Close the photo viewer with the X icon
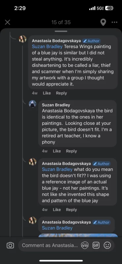Viewport: 122px width, 264px height. [7, 22]
